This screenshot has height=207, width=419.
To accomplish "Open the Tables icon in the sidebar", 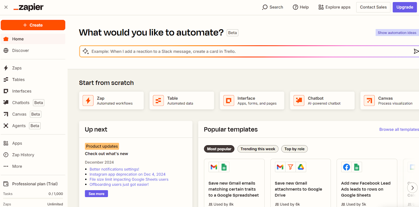I will point(6,80).
